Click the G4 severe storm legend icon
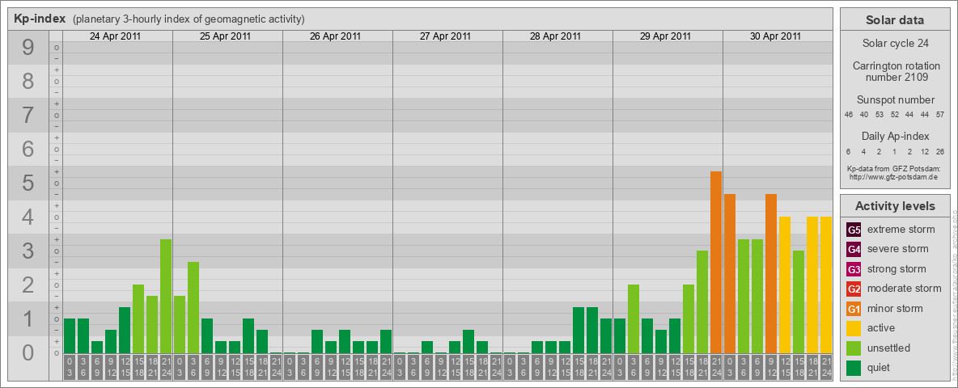The width and height of the screenshot is (958, 388). (x=854, y=249)
